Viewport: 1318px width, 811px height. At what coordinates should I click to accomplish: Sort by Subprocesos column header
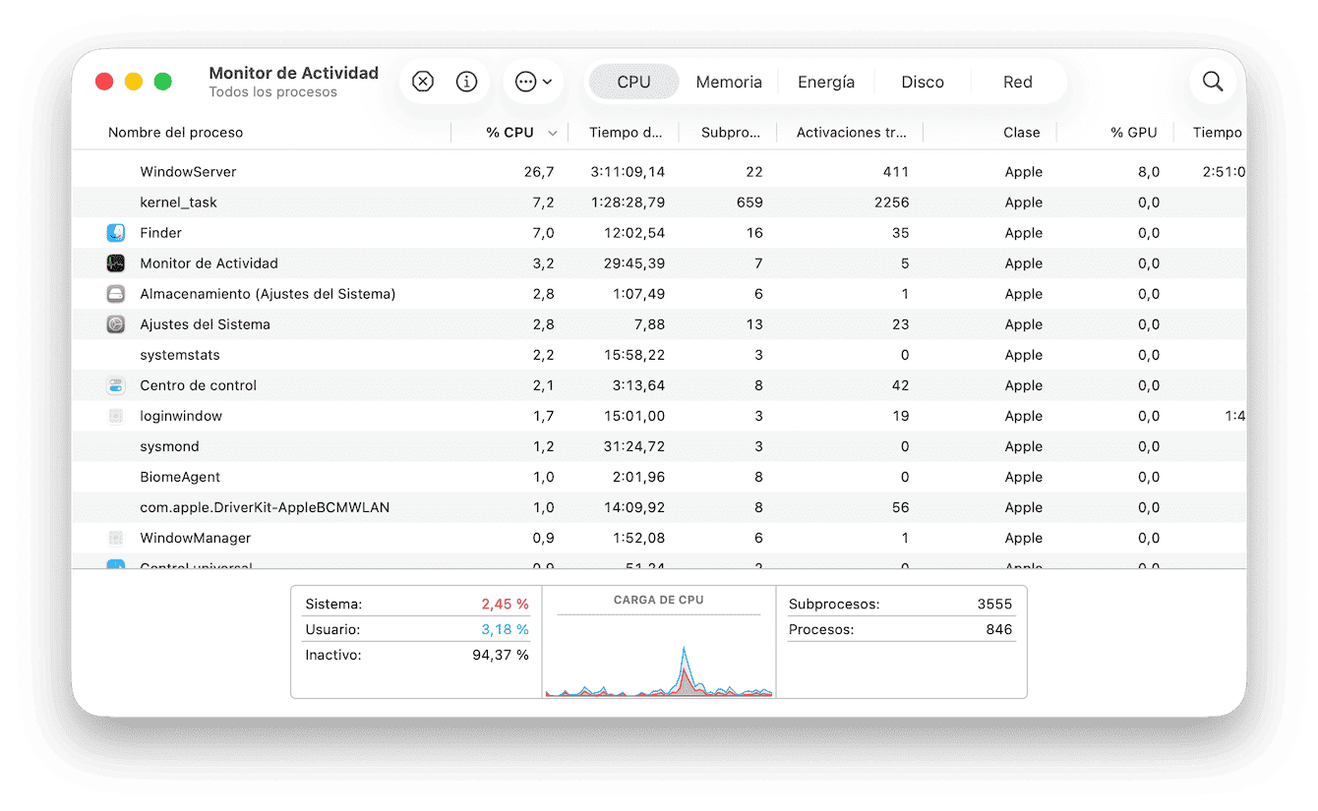coord(731,133)
